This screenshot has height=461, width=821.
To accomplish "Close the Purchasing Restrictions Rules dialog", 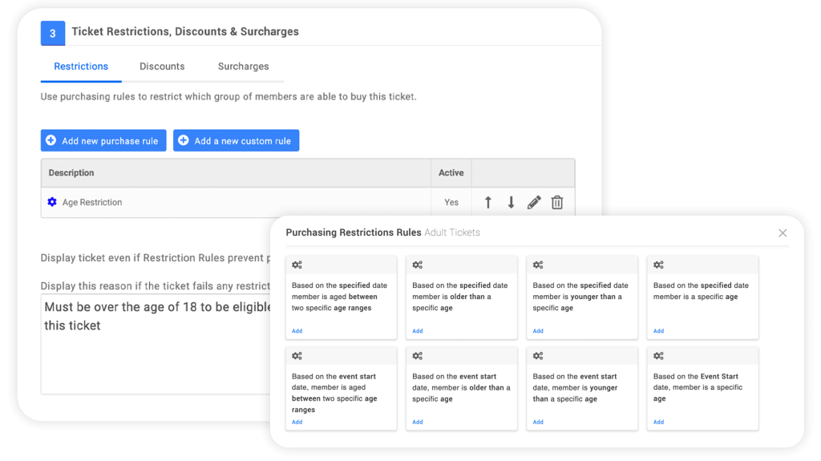I will (x=783, y=233).
